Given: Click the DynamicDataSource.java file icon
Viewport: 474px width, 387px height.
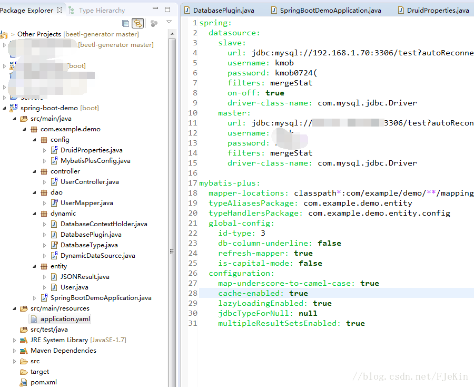Looking at the screenshot, I should [x=54, y=256].
